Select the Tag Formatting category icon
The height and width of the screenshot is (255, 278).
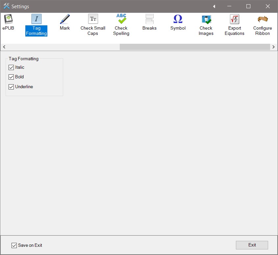click(36, 25)
